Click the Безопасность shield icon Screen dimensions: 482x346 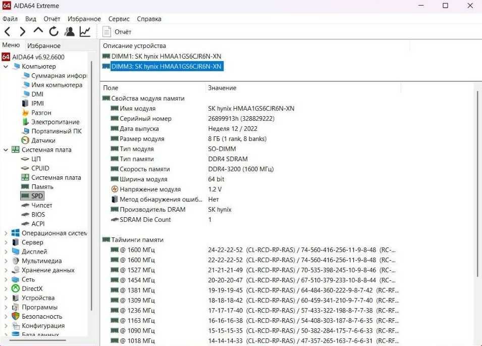pos(15,316)
